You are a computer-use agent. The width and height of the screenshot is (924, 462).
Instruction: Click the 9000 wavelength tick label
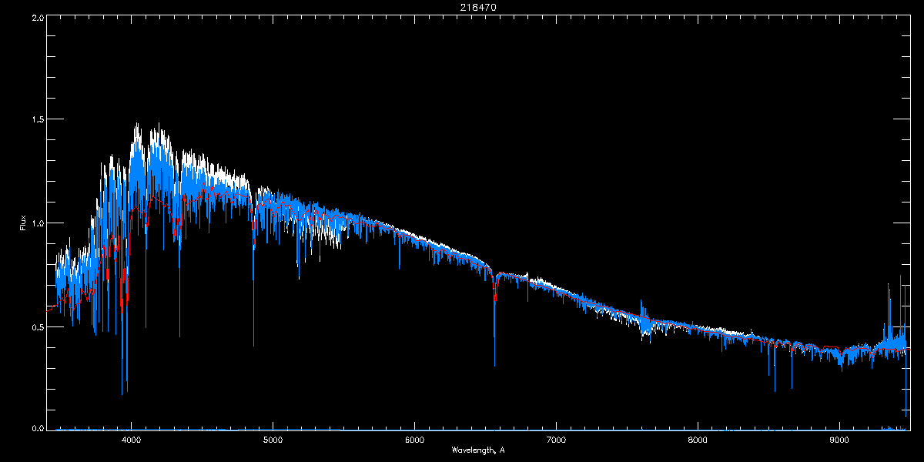[x=839, y=440]
